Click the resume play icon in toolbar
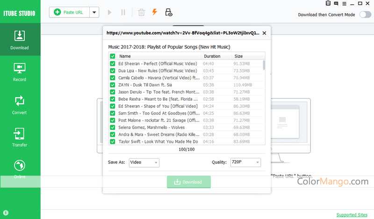Screen dimensions: 374x219 click(x=110, y=12)
